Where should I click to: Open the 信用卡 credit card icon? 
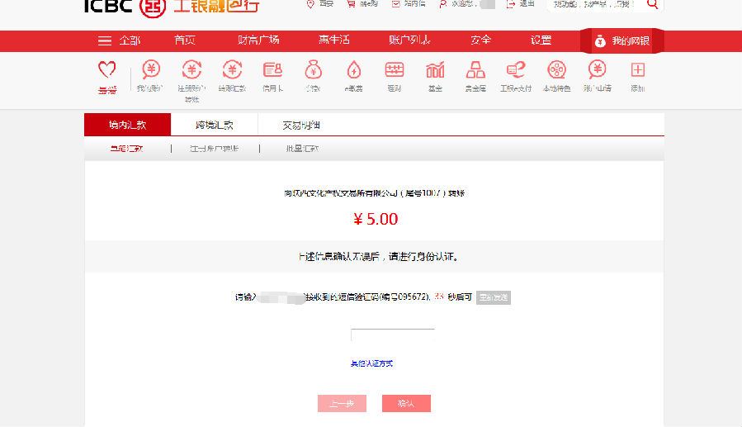(272, 69)
